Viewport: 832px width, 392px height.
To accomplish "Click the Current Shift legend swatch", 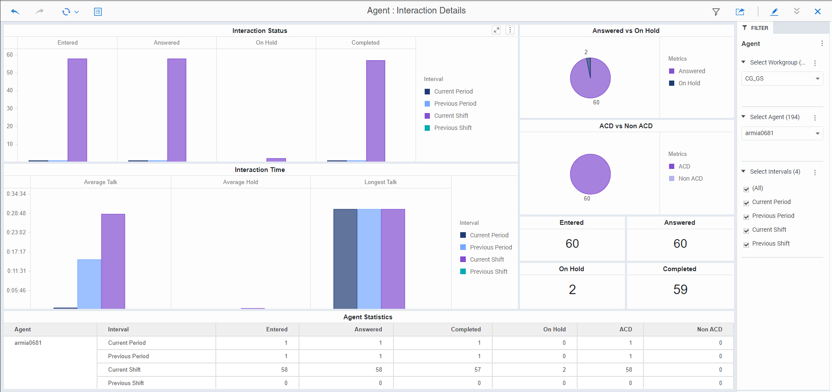I will [427, 116].
